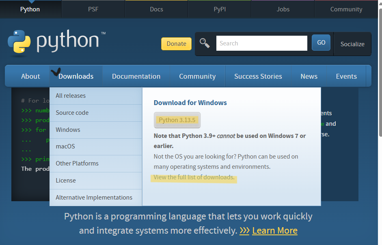Screen dimensions: 382x245
Task: Select Other Platforms in Downloads submenu
Action: [x=96, y=163]
